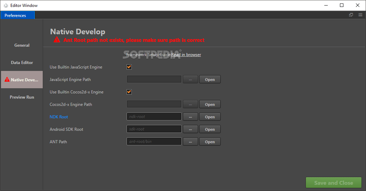The height and width of the screenshot is (191, 366).
Task: Focus the ANT Path input field
Action: click(154, 142)
